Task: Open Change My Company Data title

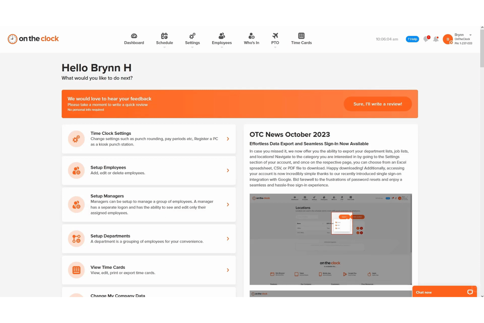Action: pos(118,295)
